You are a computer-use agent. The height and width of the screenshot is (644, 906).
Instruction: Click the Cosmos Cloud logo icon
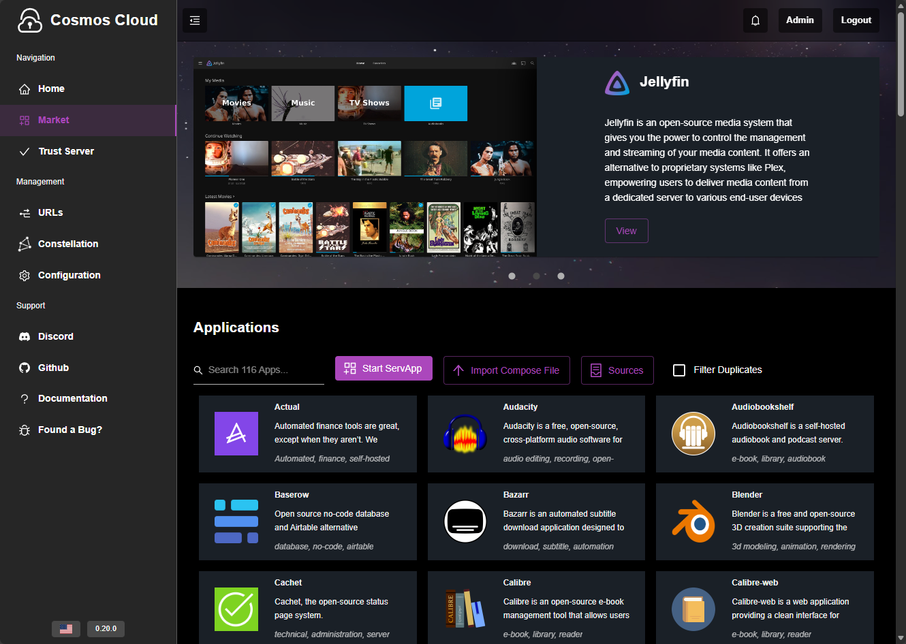pyautogui.click(x=30, y=20)
